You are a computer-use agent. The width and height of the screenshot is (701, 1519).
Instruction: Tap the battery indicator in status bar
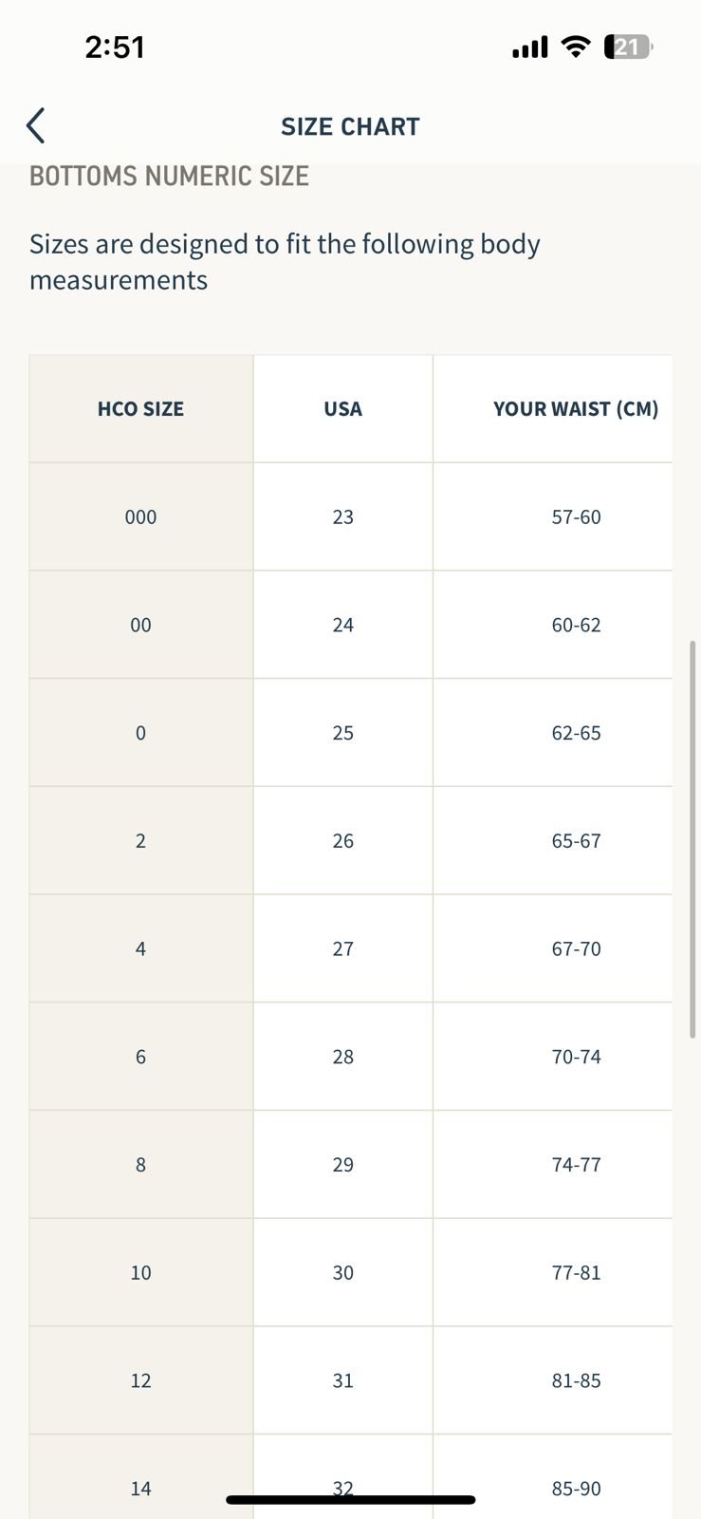coord(628,47)
